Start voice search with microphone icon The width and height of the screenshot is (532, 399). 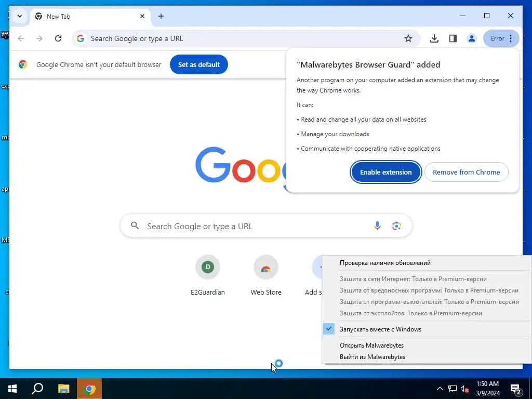pos(377,225)
